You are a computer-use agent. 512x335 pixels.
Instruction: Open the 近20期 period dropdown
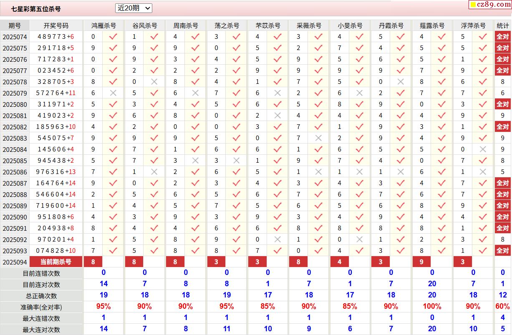point(134,8)
